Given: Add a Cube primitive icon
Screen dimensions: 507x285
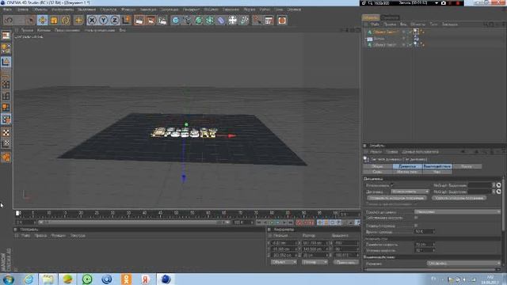Looking at the screenshot, I should tap(176, 21).
